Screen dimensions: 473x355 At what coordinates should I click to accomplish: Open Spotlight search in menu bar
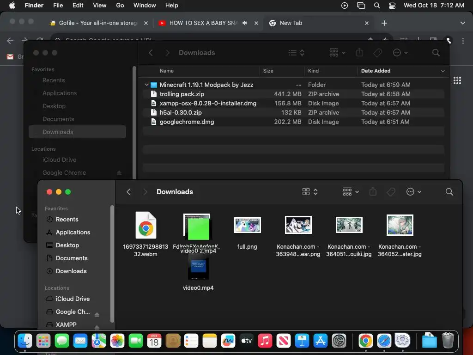[x=377, y=6]
